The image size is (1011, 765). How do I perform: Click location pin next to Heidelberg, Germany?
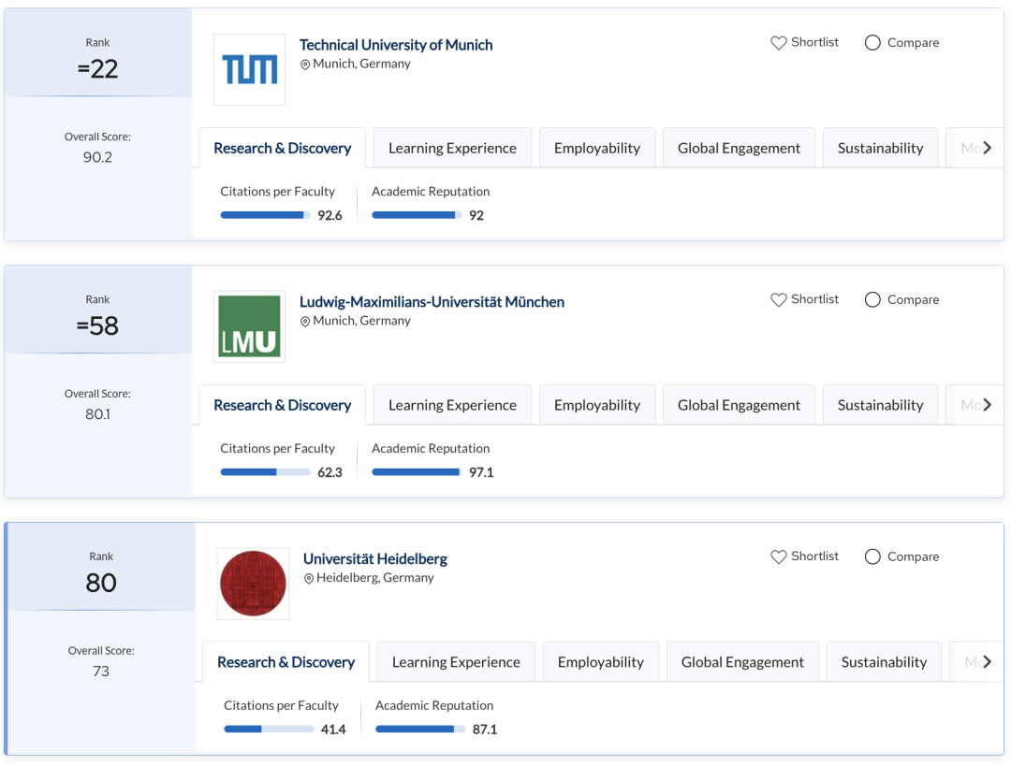(x=309, y=579)
